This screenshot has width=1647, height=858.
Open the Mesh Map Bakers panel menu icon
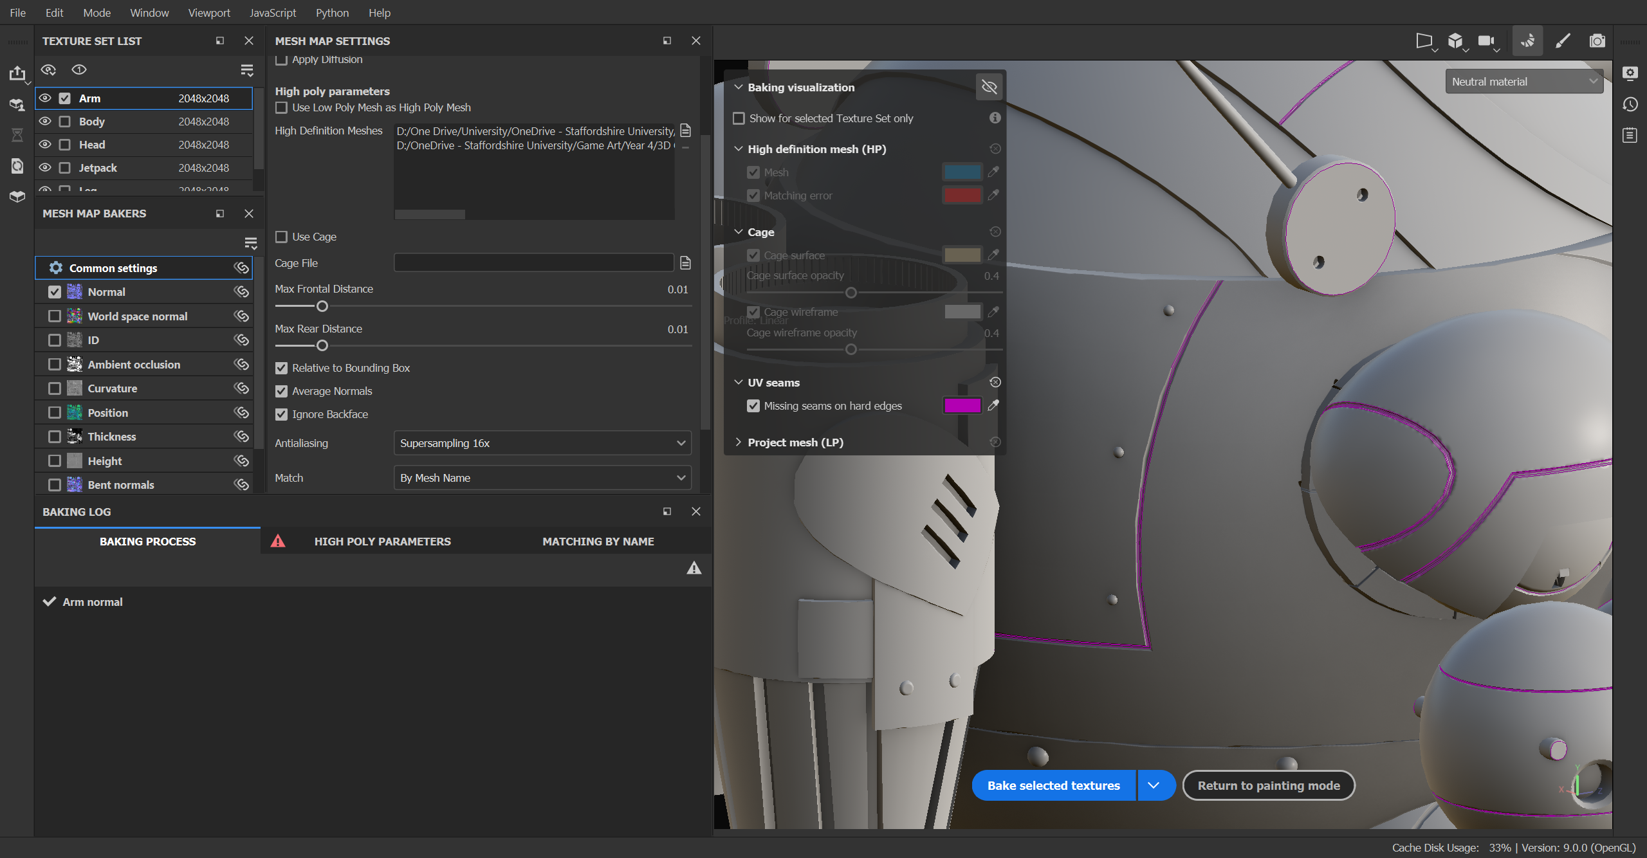250,243
